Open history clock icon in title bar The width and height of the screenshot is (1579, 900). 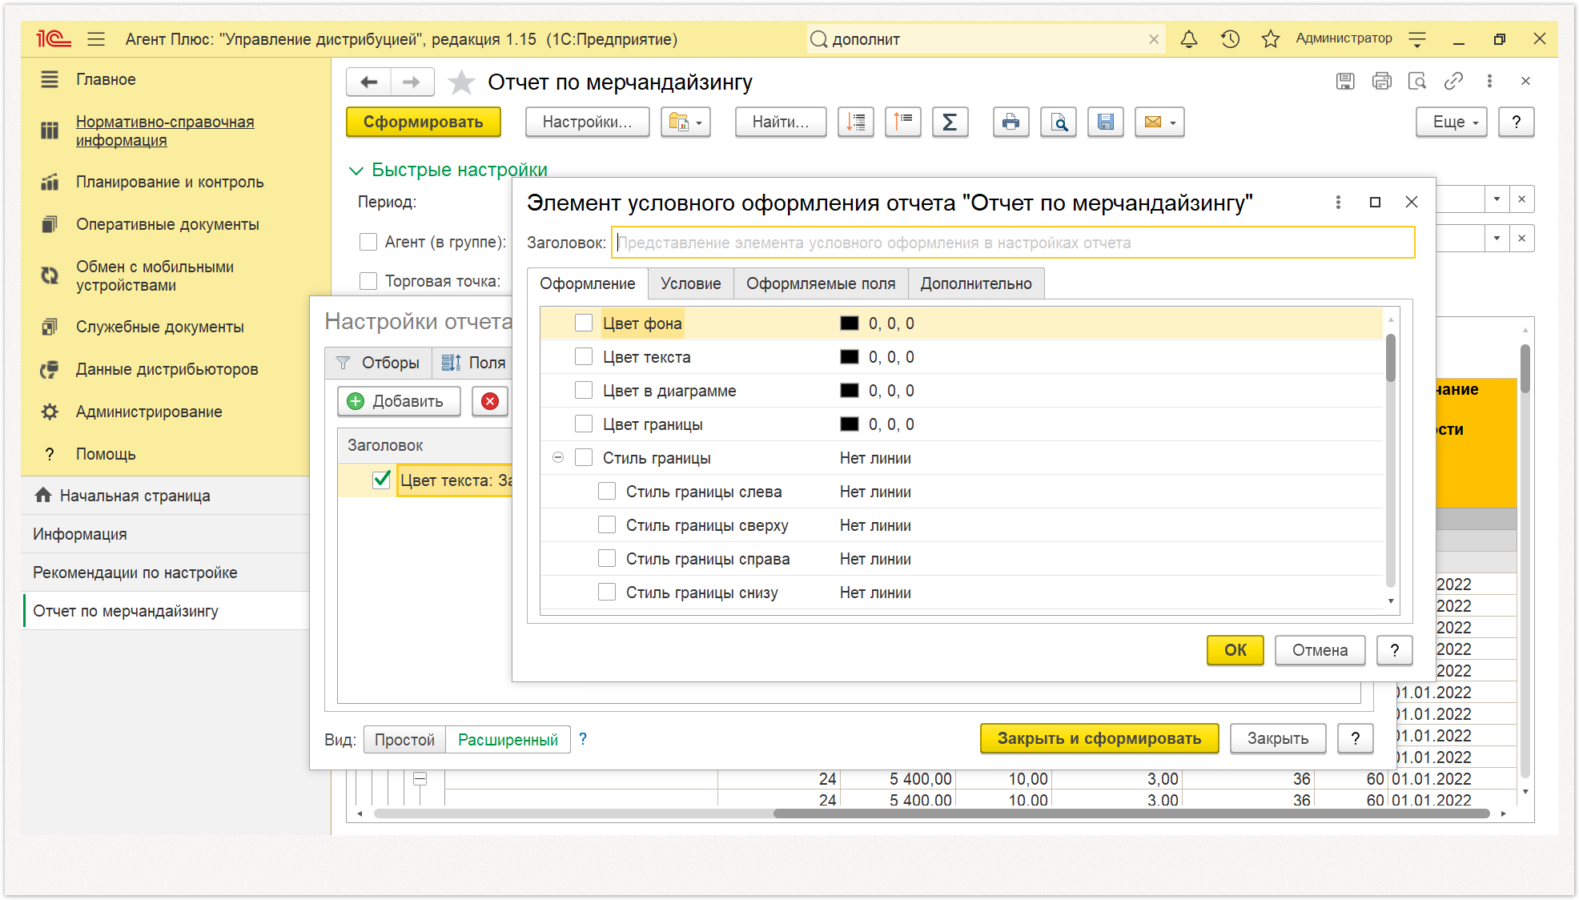pos(1230,38)
